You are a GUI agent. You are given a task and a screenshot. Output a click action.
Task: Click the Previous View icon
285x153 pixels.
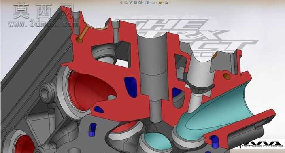pyautogui.click(x=131, y=3)
